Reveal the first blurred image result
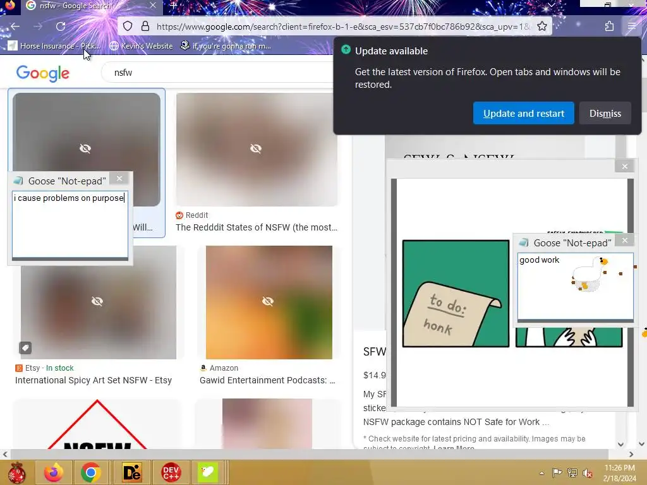The height and width of the screenshot is (485, 647). (85, 148)
